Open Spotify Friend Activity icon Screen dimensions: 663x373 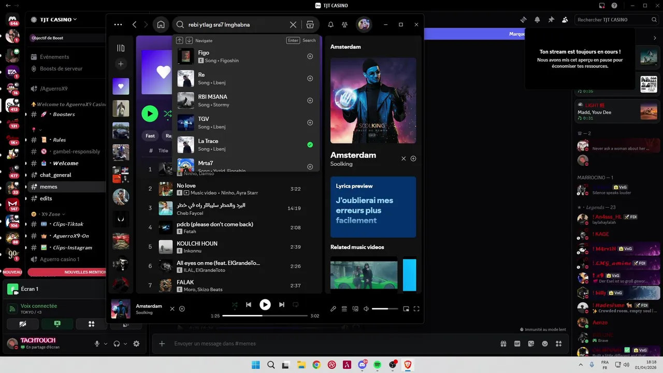(x=344, y=24)
